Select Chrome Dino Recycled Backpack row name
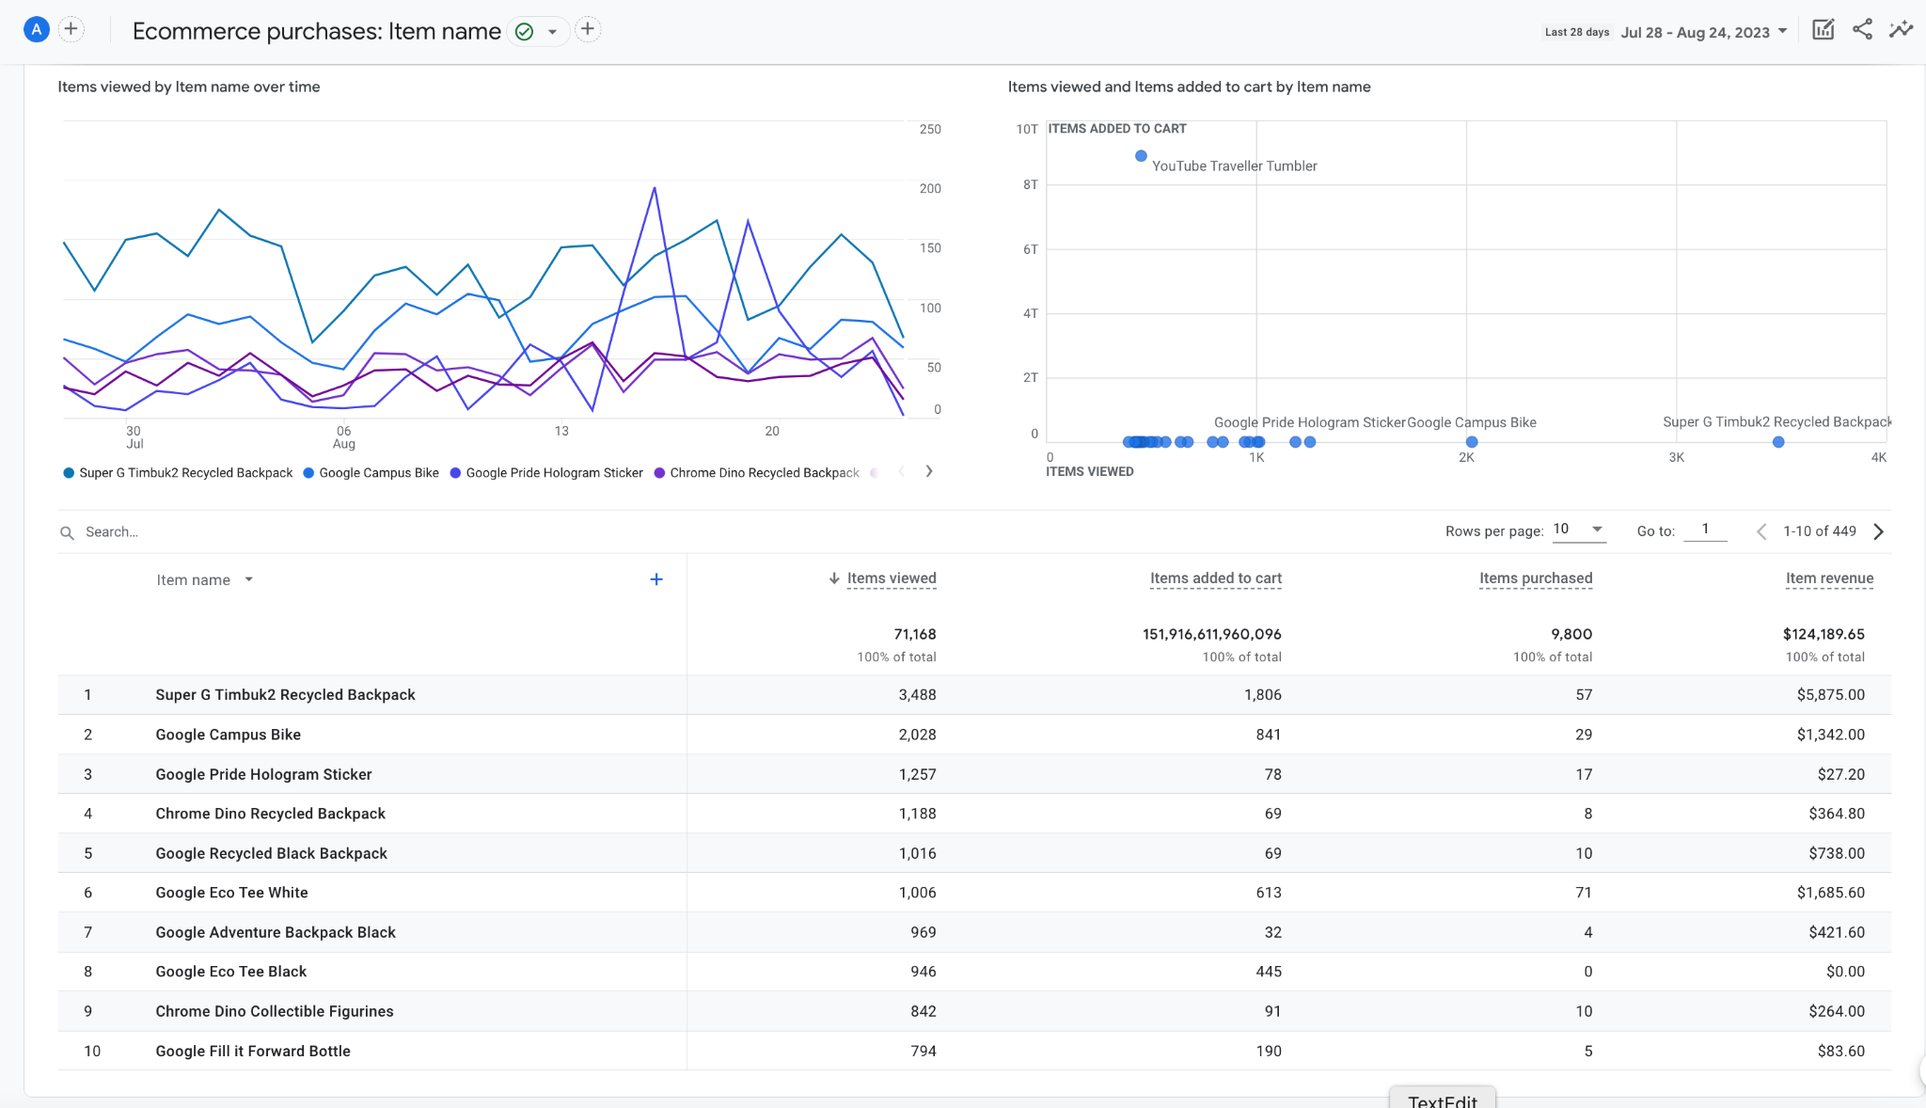Viewport: 1926px width, 1108px height. 270,814
